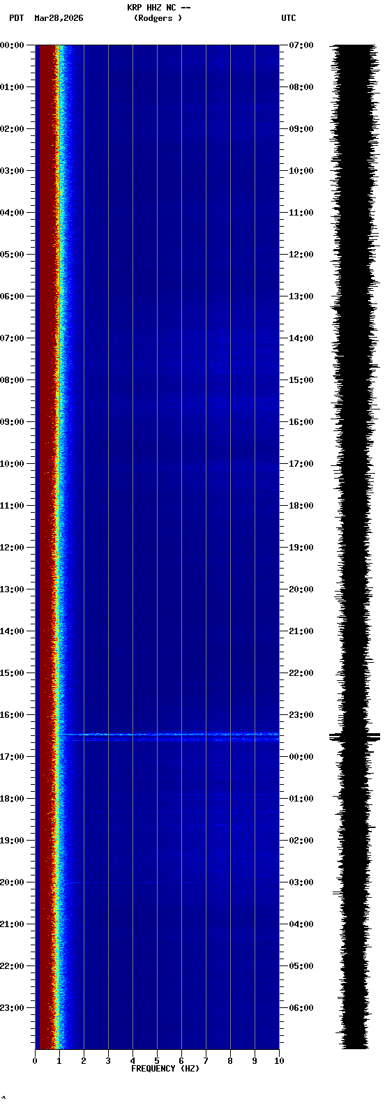Viewport: 385px width, 1105px height.
Task: Click the 08:00 PDT time tick label
Action: coord(13,380)
